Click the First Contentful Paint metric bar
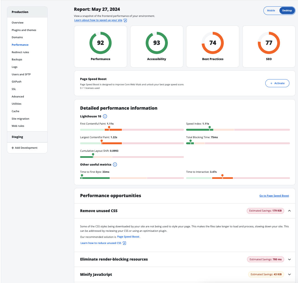 (x=132, y=130)
